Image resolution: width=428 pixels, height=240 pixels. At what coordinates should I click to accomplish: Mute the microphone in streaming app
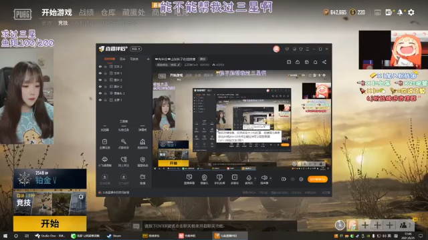(x=249, y=179)
